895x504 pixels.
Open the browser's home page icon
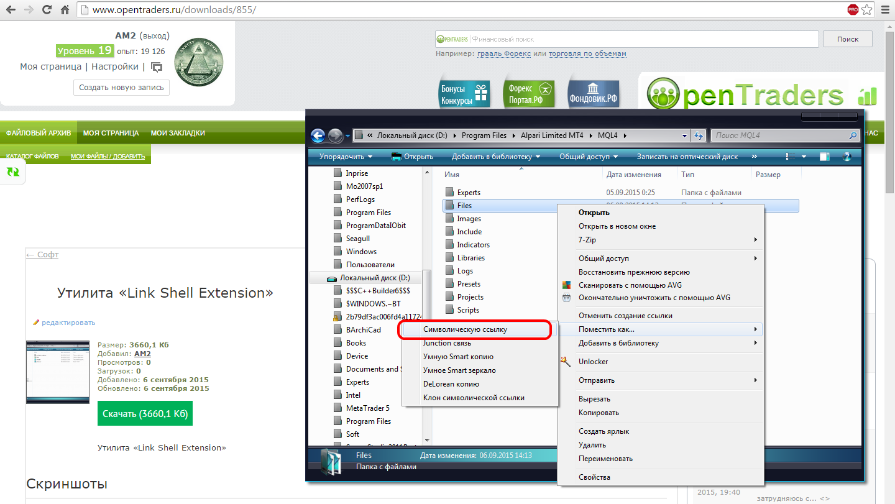click(65, 10)
